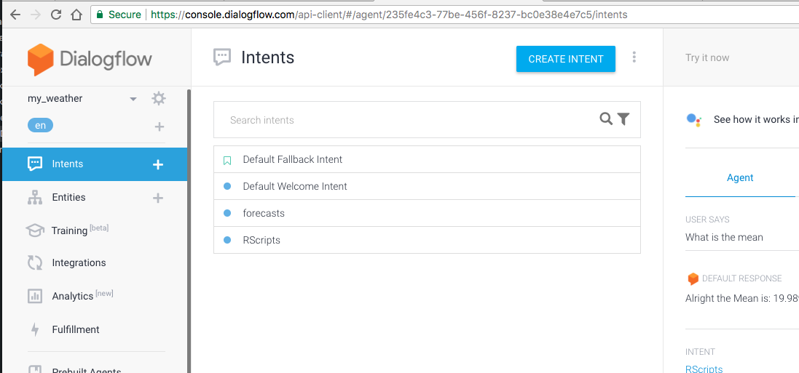Open agent settings gear icon
The width and height of the screenshot is (799, 373).
click(x=159, y=99)
